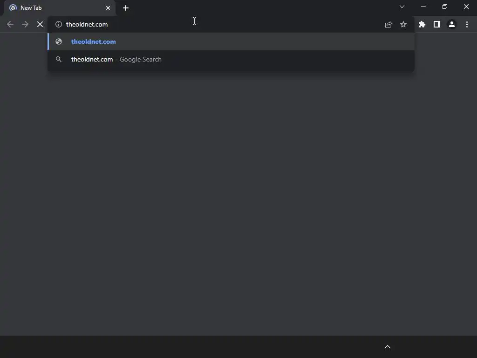Select the theoldnet.com URL suggestion
This screenshot has width=477, height=358.
231,41
